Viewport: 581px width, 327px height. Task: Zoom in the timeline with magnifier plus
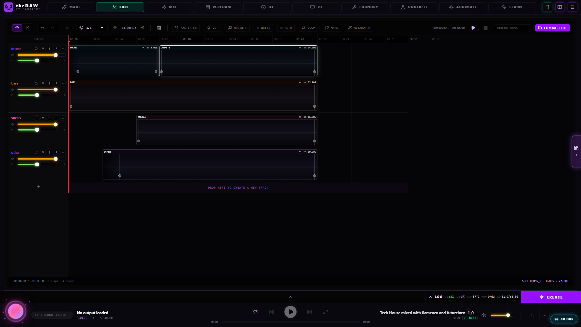(143, 28)
